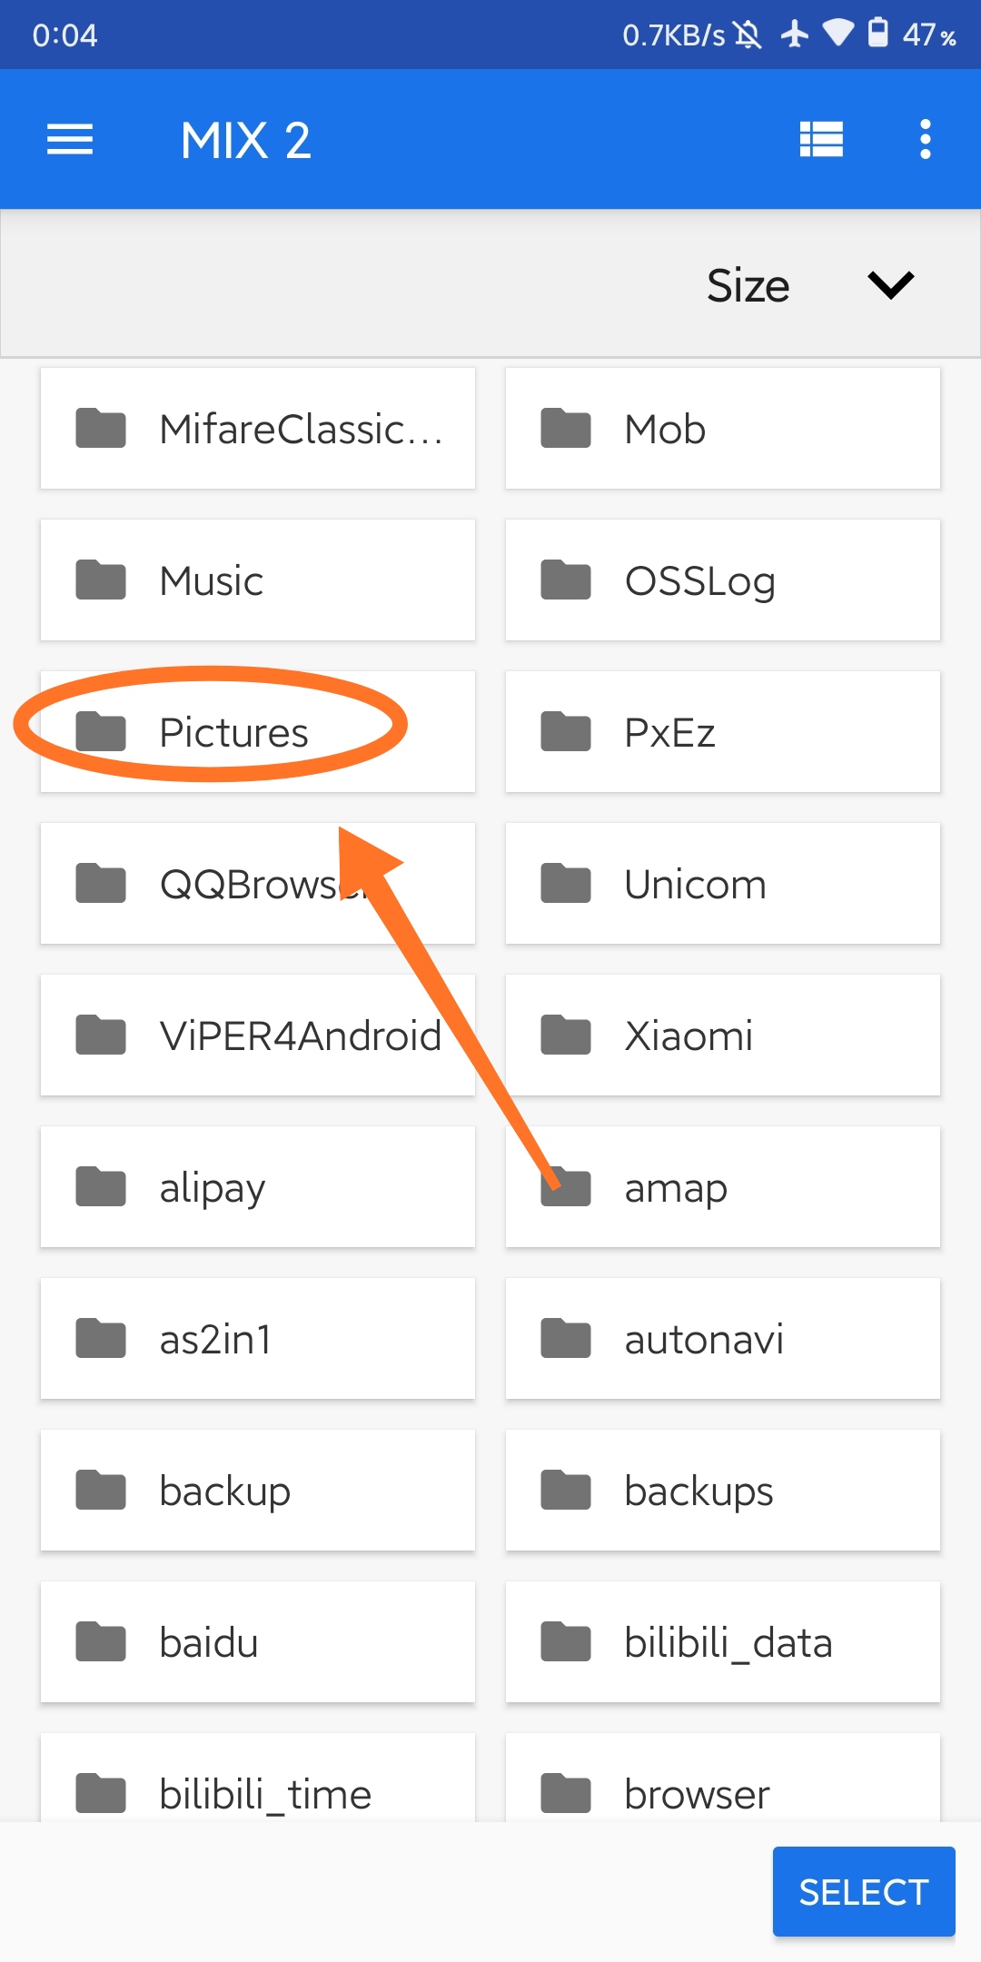Screen dimensions: 981x1962
Task: Open the Music folder
Action: (x=258, y=580)
